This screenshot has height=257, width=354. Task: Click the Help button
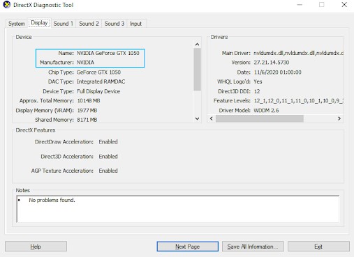coord(36,247)
